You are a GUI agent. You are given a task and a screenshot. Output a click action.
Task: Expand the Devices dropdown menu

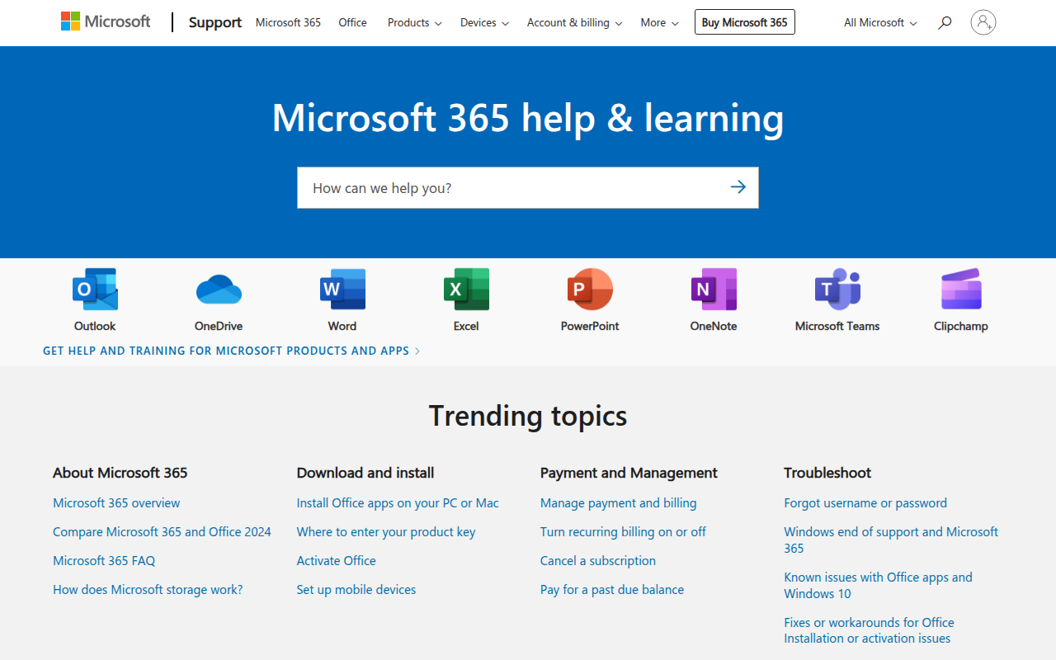tap(484, 23)
